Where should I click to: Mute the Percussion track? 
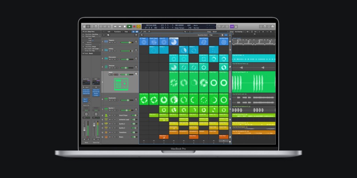(x=110, y=59)
